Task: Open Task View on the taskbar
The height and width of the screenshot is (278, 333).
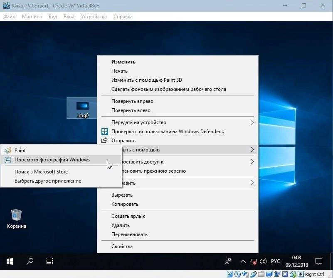Action: 50,261
